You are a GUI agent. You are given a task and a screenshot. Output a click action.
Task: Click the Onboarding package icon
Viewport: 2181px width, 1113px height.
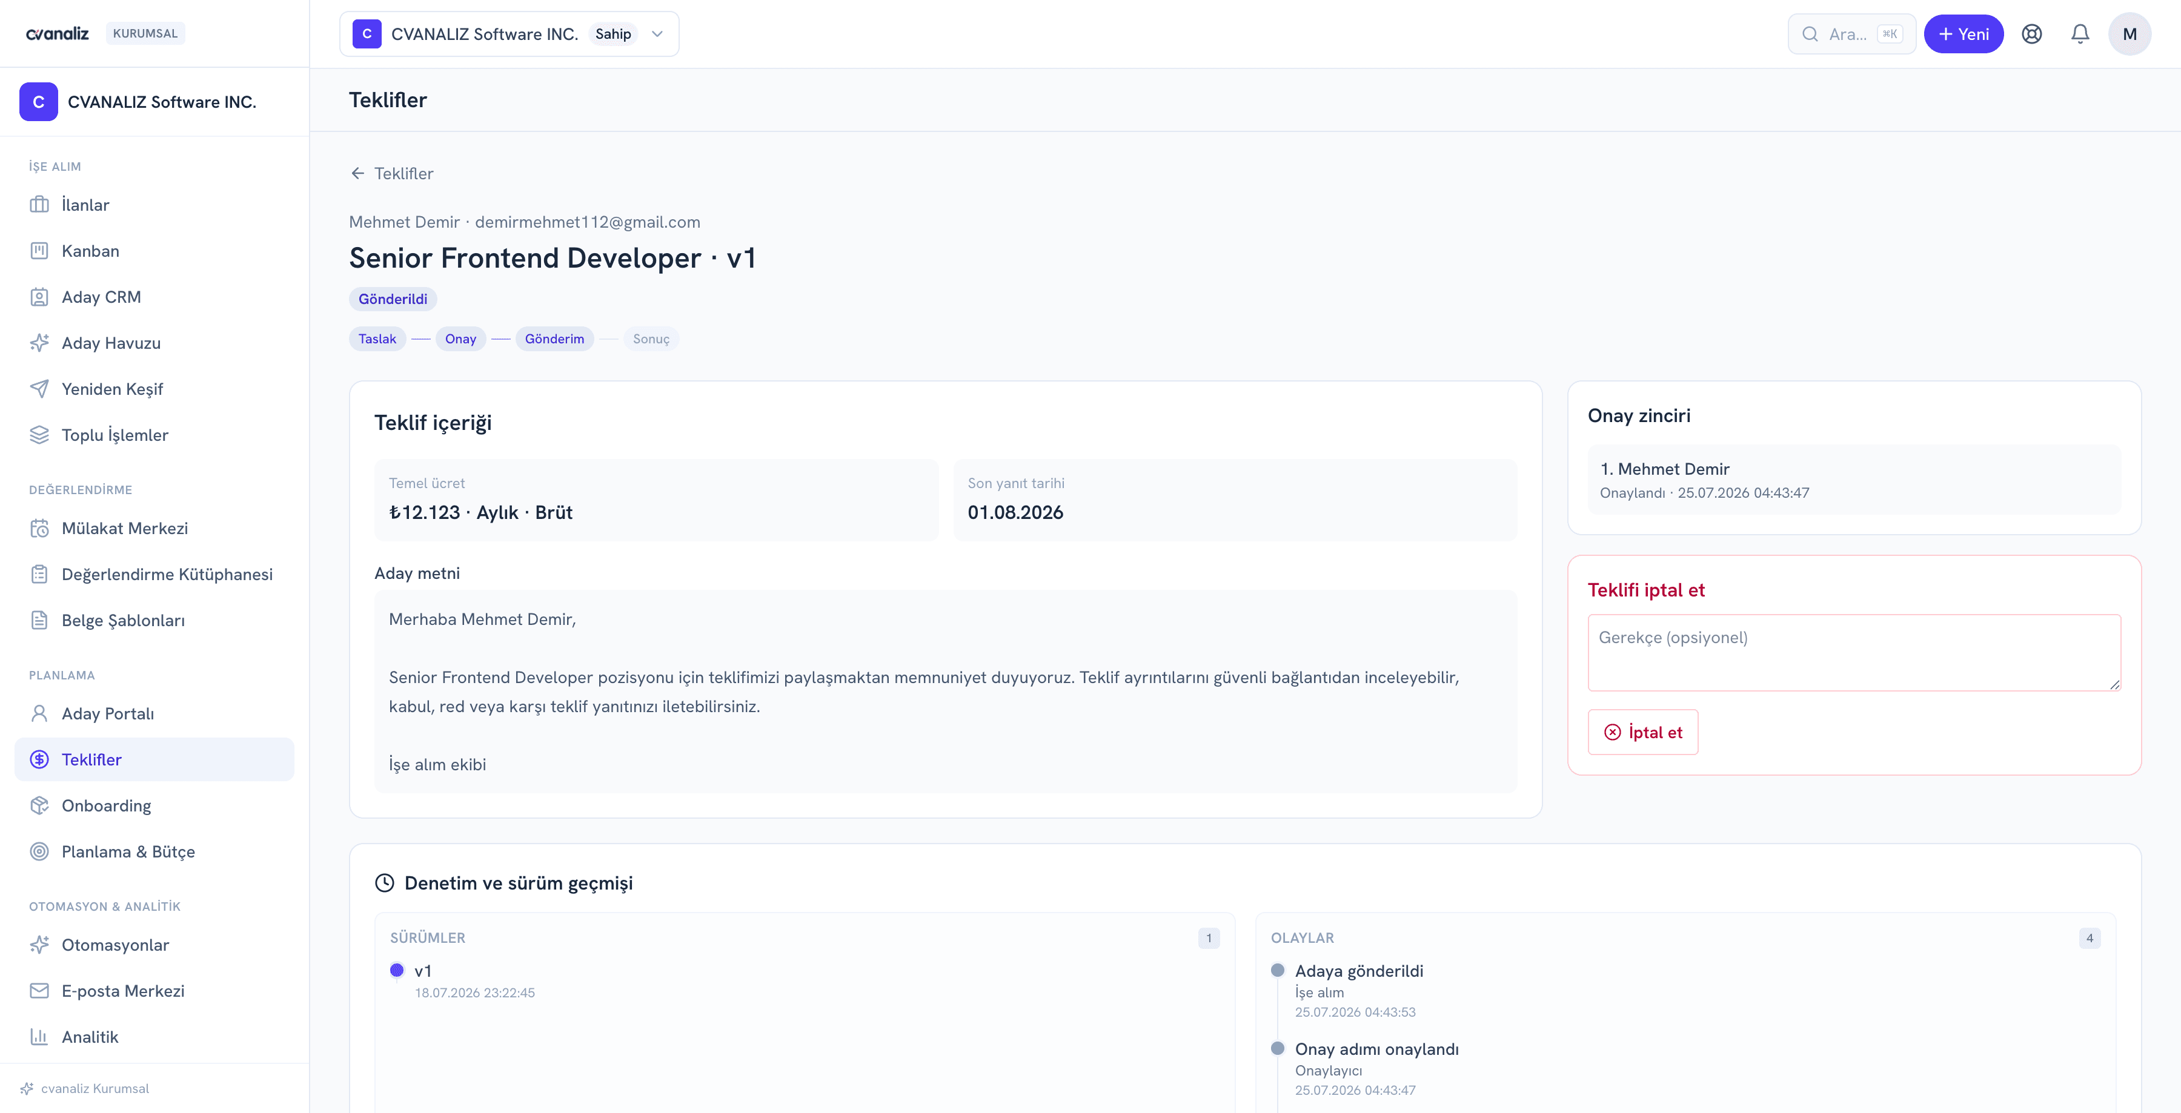[39, 806]
